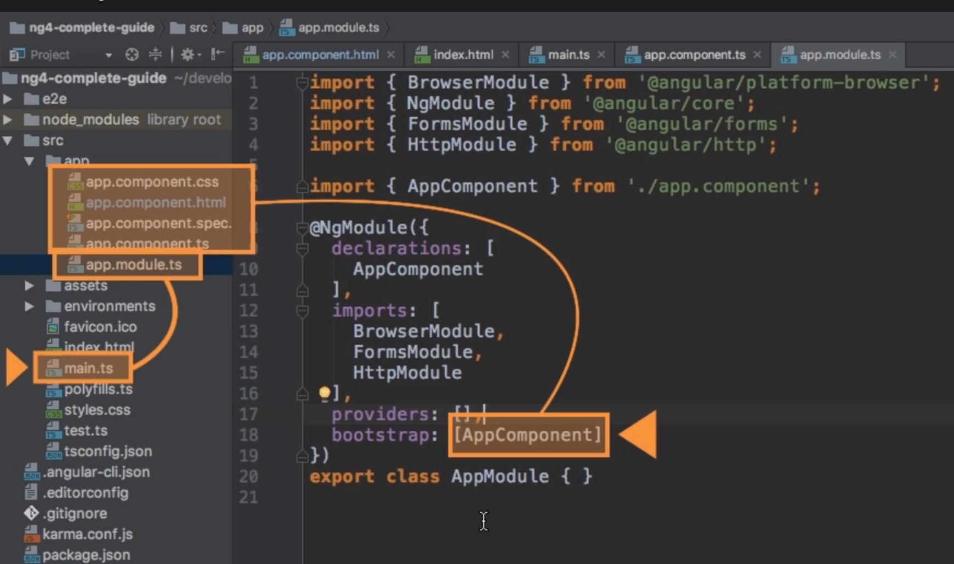Select .angular-cli.json file
Viewport: 954px width, 564px height.
(x=95, y=472)
